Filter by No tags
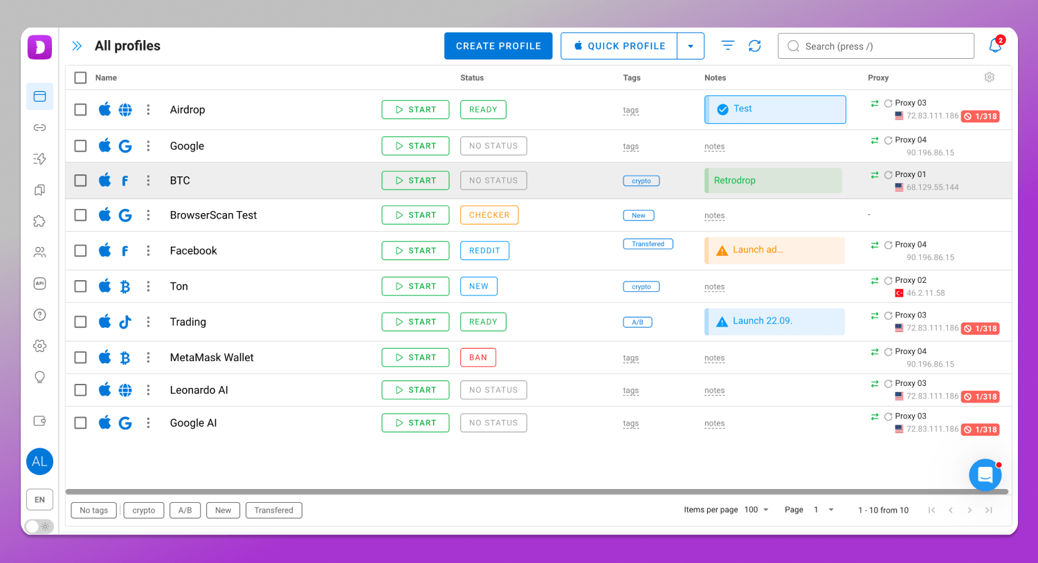The height and width of the screenshot is (563, 1038). click(94, 510)
